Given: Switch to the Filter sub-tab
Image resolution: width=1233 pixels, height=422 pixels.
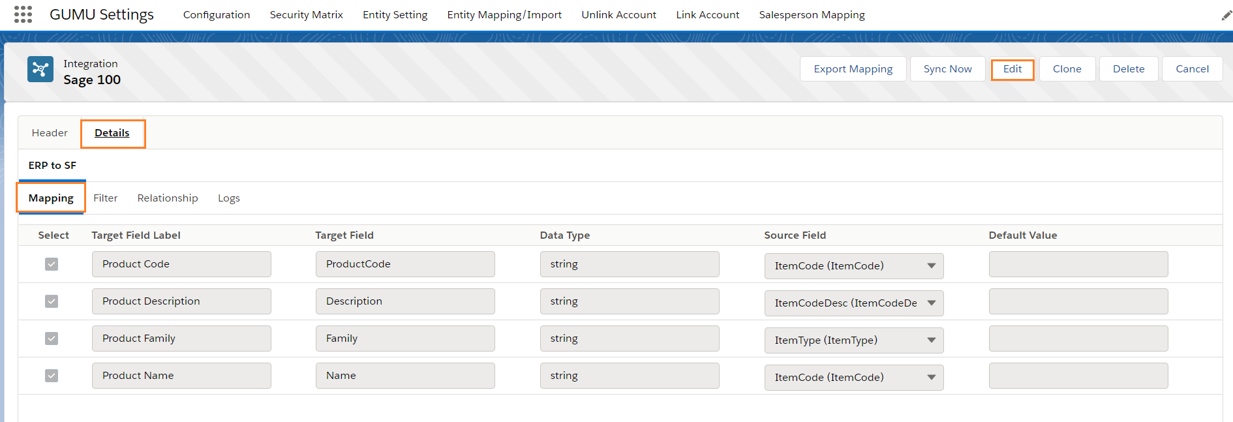Looking at the screenshot, I should (106, 198).
